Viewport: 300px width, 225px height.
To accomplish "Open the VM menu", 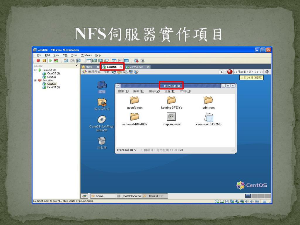I will pyautogui.click(x=65, y=55).
